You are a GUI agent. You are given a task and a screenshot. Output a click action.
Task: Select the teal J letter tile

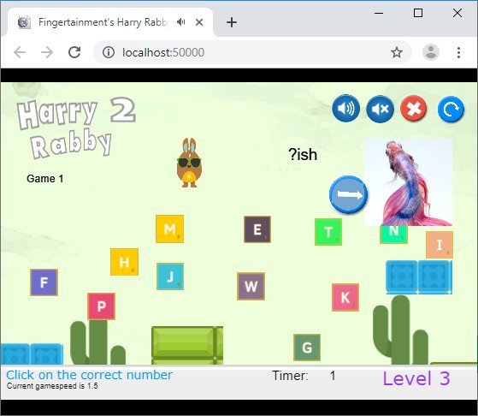[170, 276]
